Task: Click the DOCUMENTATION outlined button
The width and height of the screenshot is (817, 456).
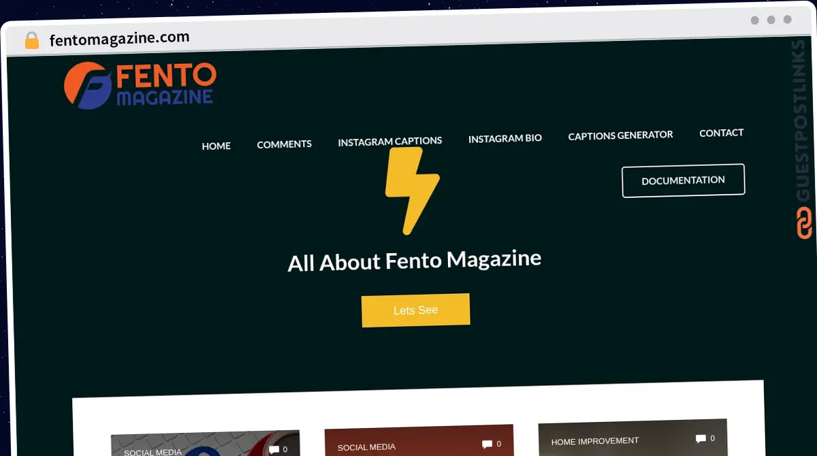Action: pos(683,180)
